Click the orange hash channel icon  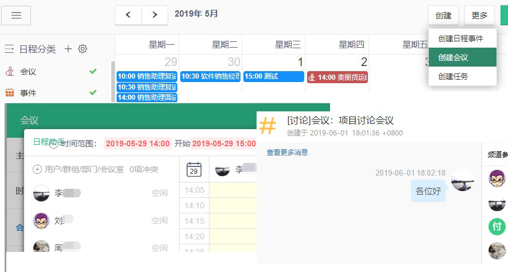267,125
